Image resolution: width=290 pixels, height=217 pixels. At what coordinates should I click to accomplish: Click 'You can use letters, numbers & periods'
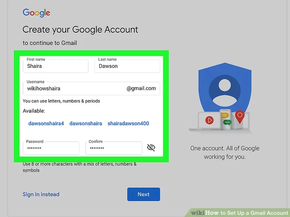point(61,101)
